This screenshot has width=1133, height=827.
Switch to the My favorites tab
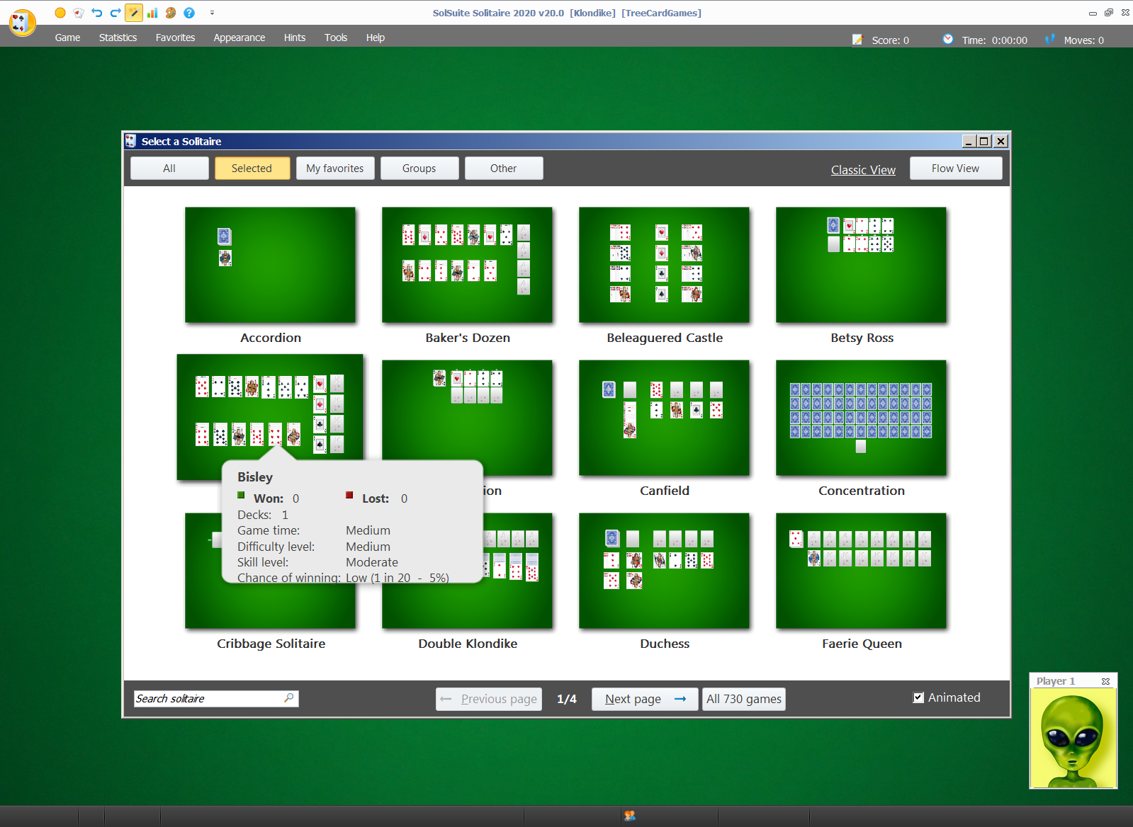(335, 169)
